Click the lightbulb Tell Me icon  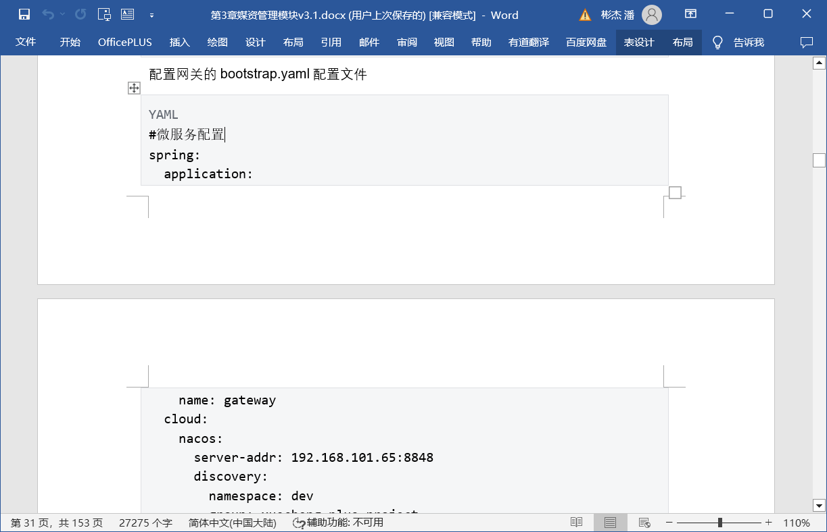coord(718,43)
